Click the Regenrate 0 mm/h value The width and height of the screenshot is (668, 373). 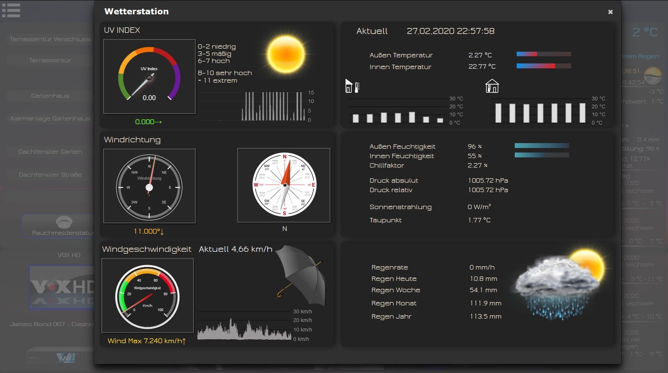click(482, 267)
